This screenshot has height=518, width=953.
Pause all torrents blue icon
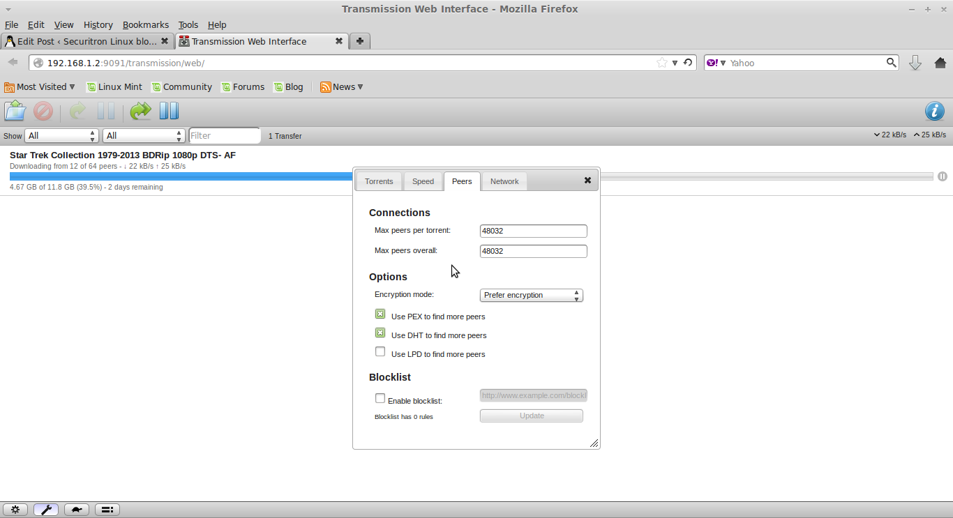169,111
